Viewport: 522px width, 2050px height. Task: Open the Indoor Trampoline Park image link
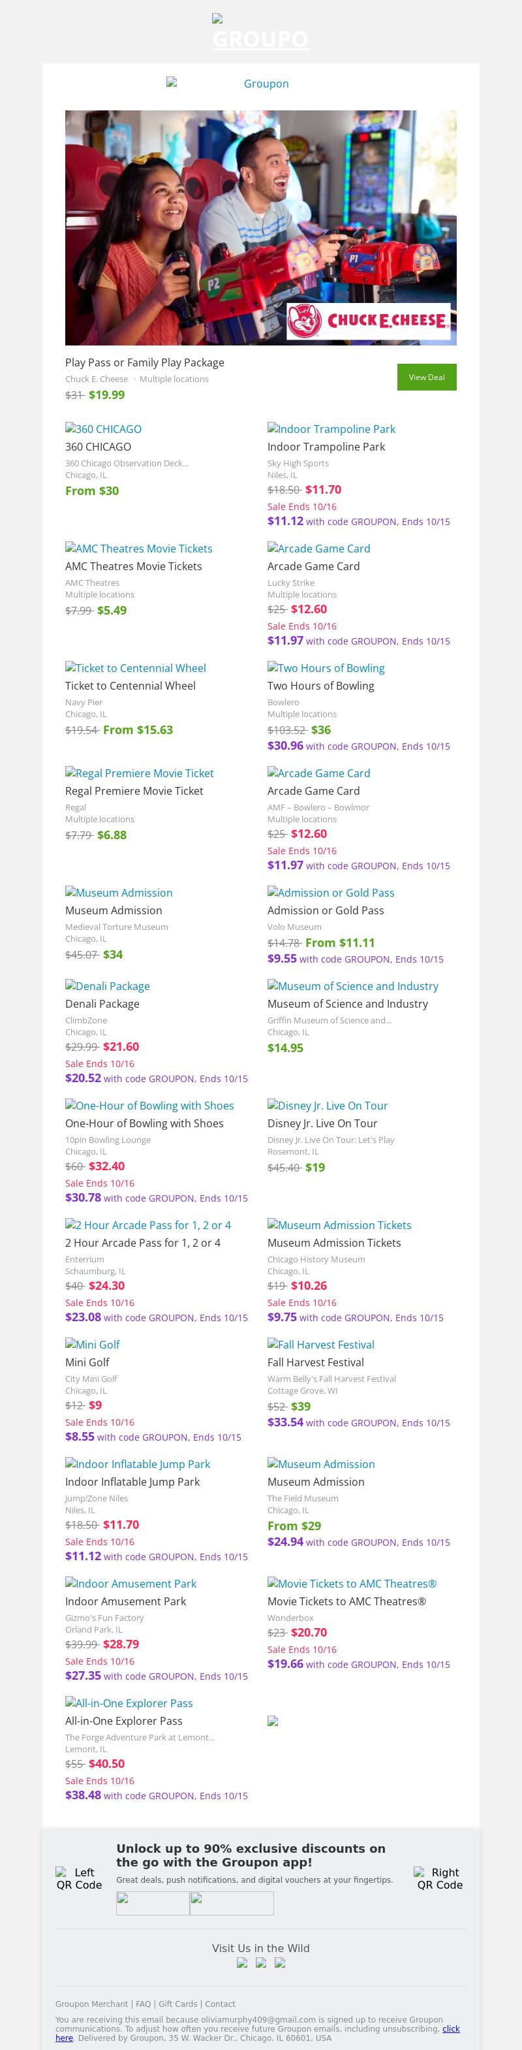pyautogui.click(x=331, y=429)
